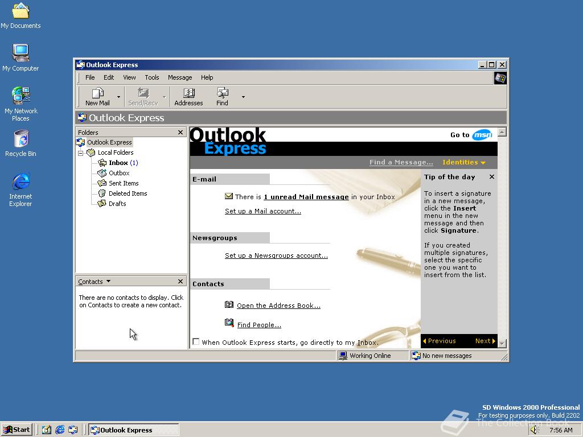Show the Next tip of the day
The height and width of the screenshot is (437, 583).
pos(485,341)
